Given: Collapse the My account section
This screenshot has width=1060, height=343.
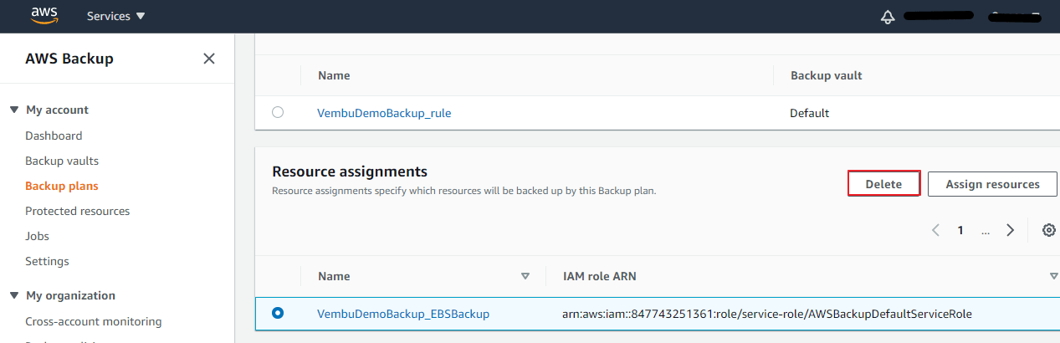Looking at the screenshot, I should pos(13,110).
